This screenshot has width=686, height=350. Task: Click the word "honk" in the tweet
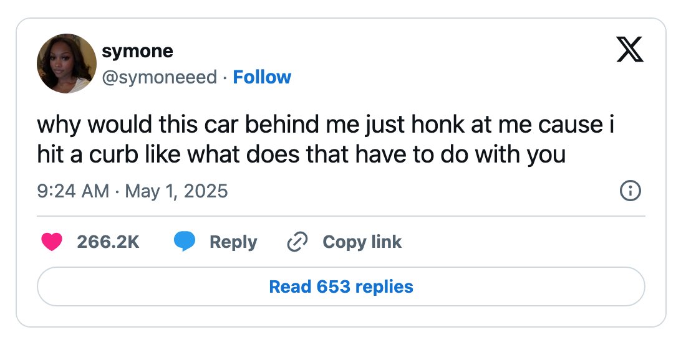coord(438,125)
